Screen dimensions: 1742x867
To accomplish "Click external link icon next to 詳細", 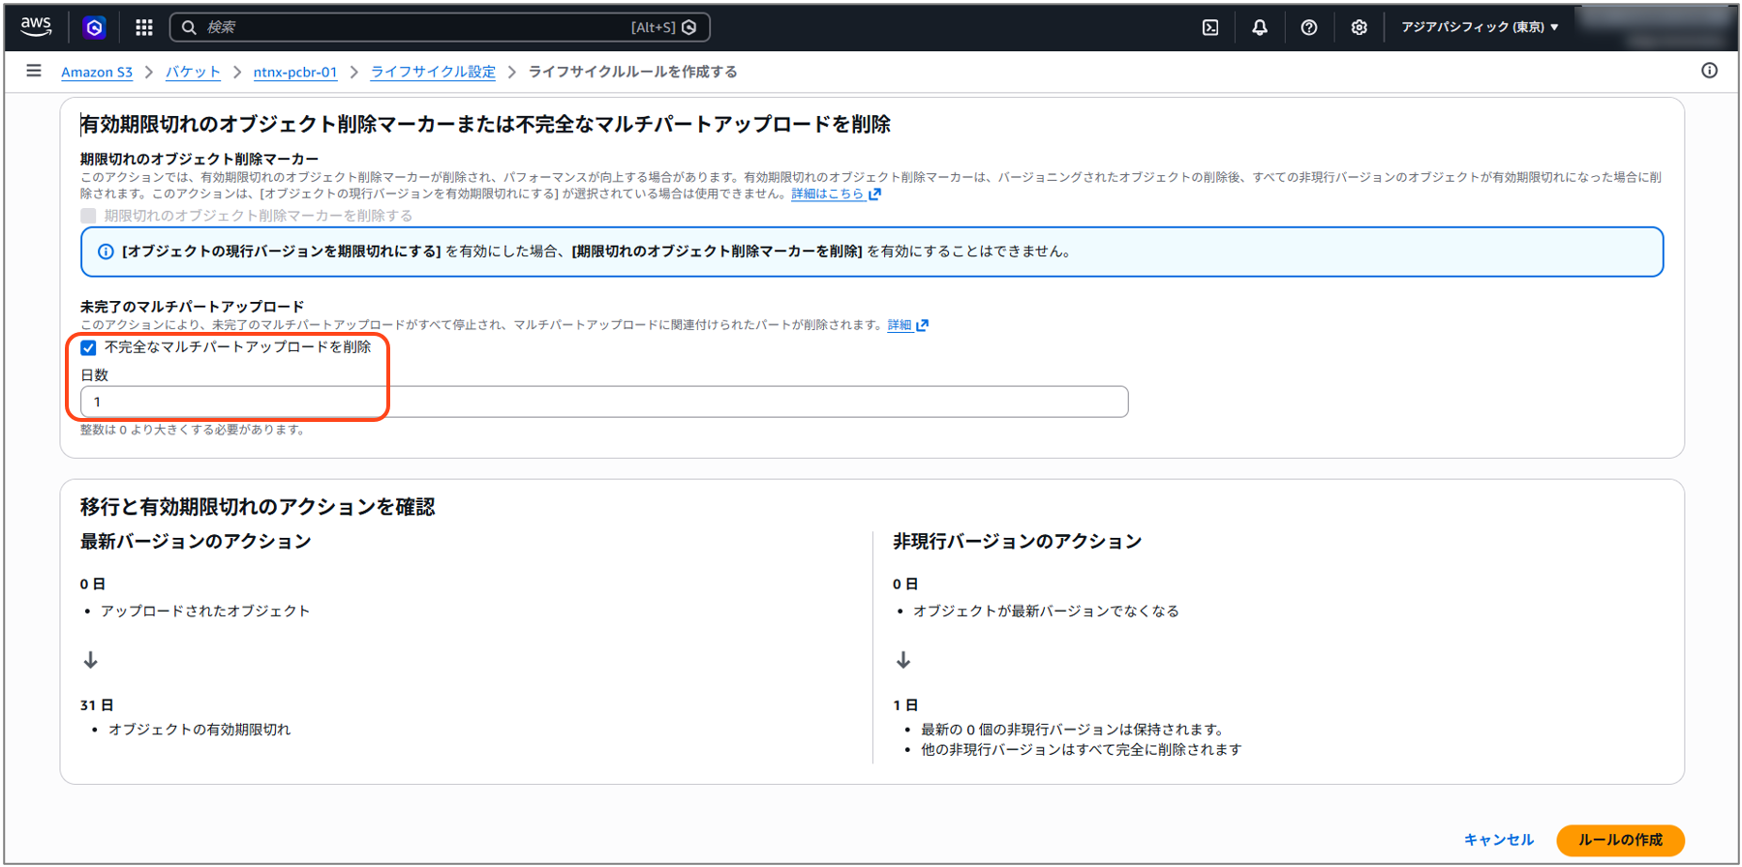I will click(x=923, y=325).
